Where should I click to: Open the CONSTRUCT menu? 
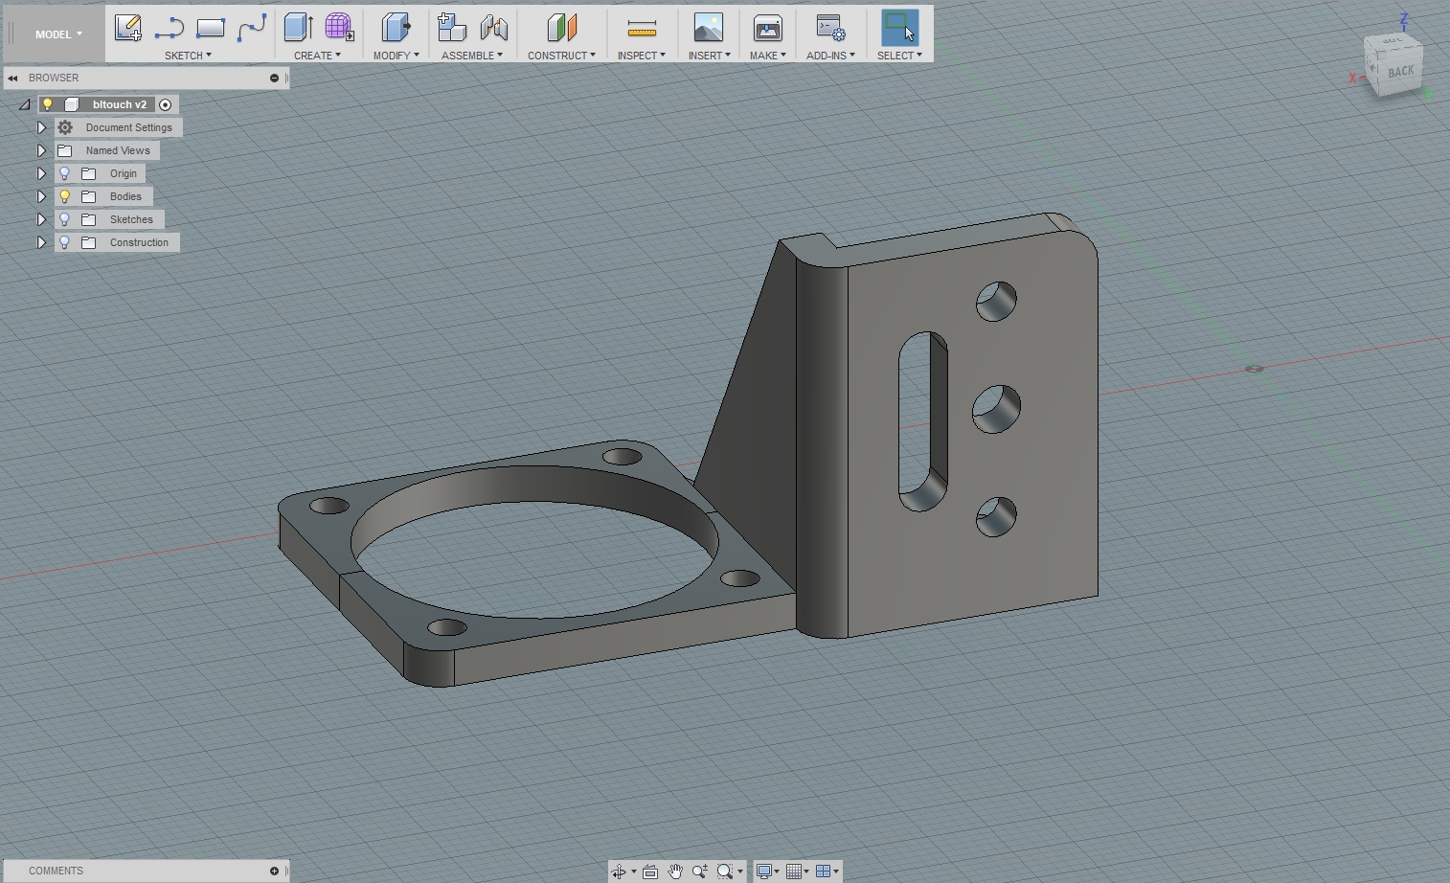click(x=561, y=56)
